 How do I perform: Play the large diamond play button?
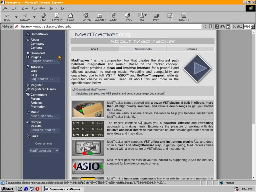point(197,68)
